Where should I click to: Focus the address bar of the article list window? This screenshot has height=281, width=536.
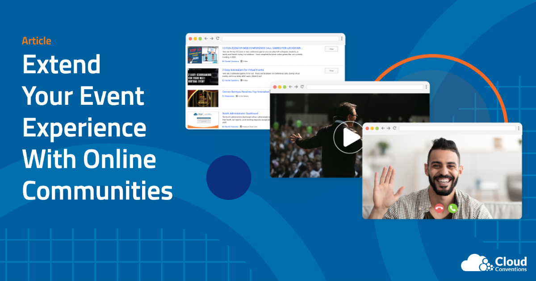pyautogui.click(x=280, y=39)
